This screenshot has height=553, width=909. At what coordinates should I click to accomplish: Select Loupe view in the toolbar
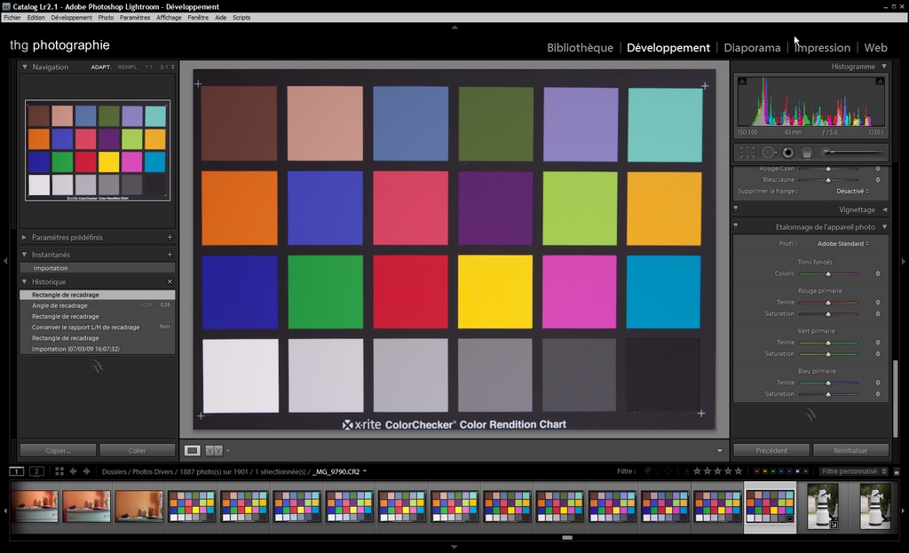(x=193, y=450)
